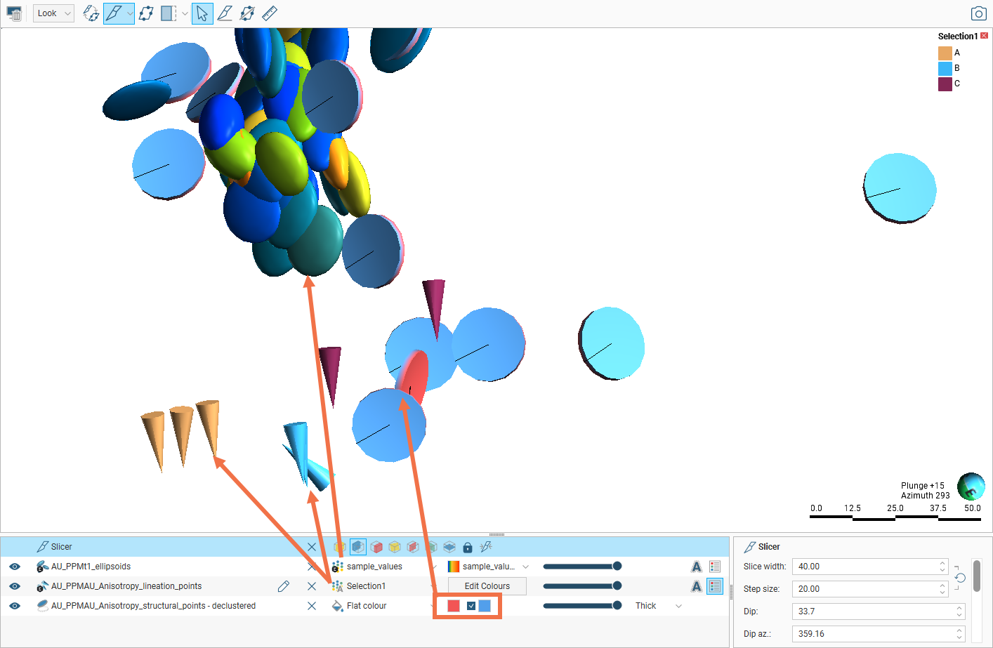Image resolution: width=993 pixels, height=648 pixels.
Task: Open the legend list icon for sample_values
Action: (x=714, y=566)
